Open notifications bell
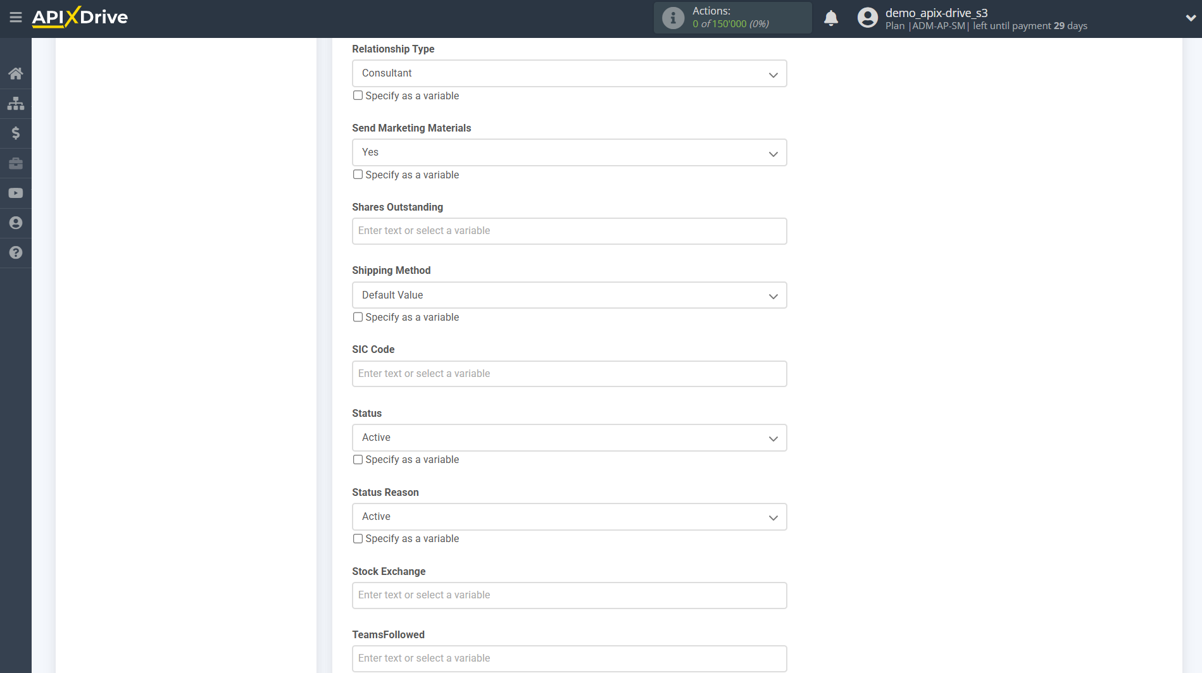 coord(831,18)
